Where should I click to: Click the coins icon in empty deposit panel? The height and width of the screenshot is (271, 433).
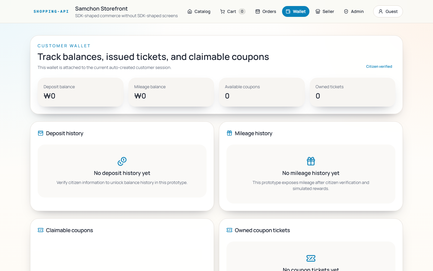coord(122,161)
